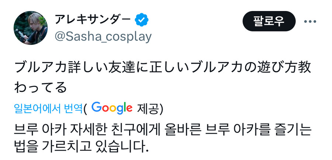Click the わってる line of the tweet
Viewport: 332px width, 160px height.
41,88
